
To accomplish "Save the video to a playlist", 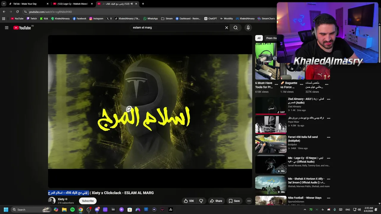I will click(x=234, y=201).
